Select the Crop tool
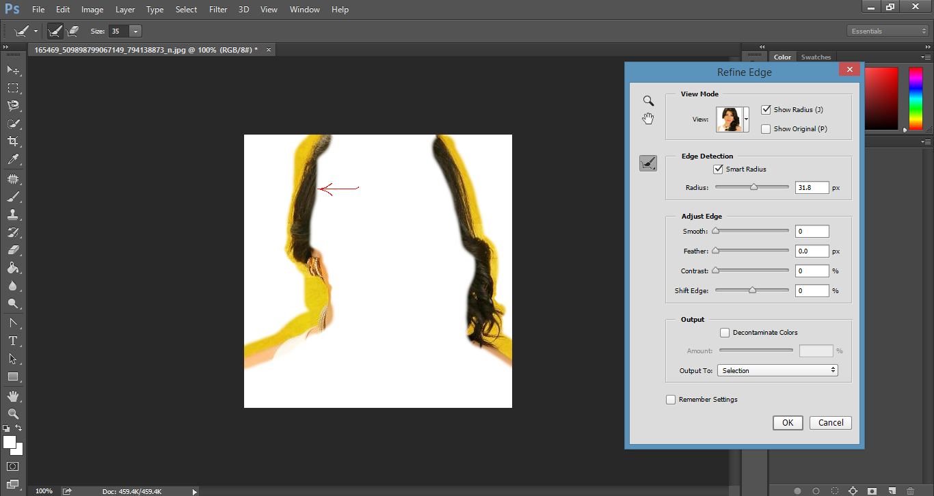 [13, 141]
